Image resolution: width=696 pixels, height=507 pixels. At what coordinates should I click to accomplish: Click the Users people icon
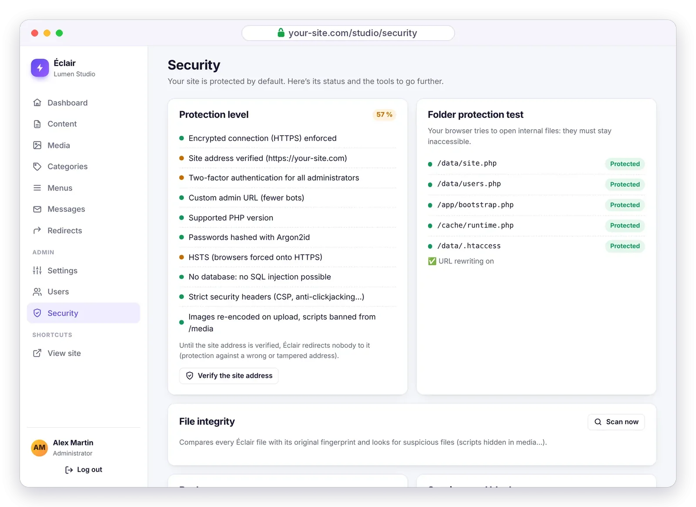click(x=37, y=292)
